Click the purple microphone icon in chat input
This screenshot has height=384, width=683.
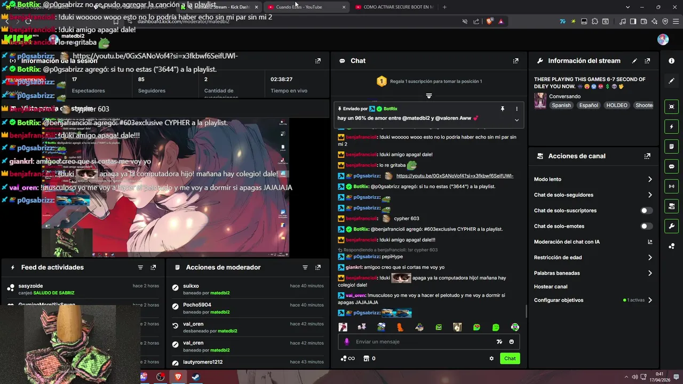pos(347,342)
